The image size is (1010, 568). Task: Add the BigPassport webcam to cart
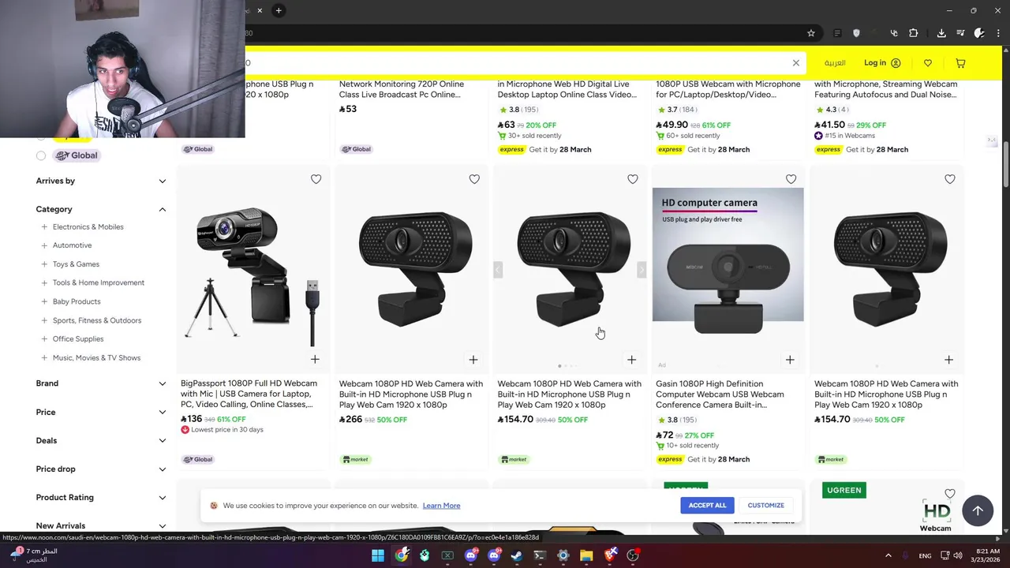(x=315, y=360)
